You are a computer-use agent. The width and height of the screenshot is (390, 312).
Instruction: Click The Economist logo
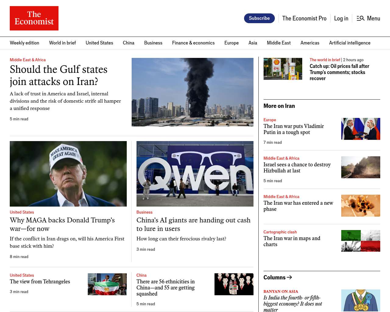(x=34, y=18)
